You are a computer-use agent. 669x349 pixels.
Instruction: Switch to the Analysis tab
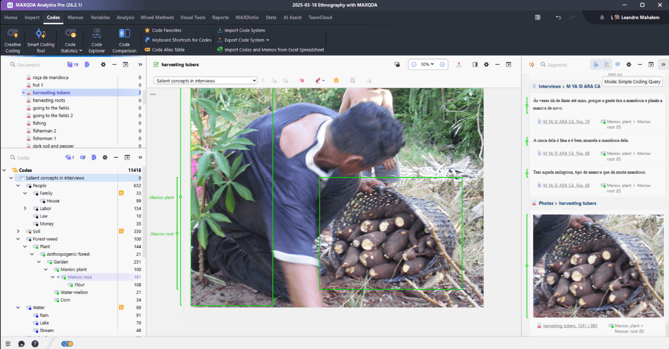(125, 18)
